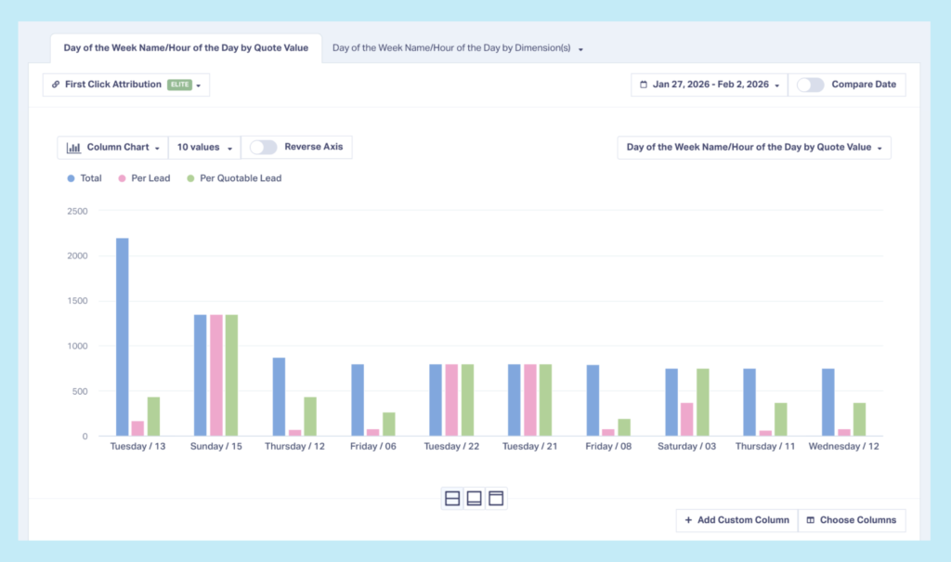Open the 10 values dropdown
Viewport: 951px width, 562px height.
click(x=203, y=147)
